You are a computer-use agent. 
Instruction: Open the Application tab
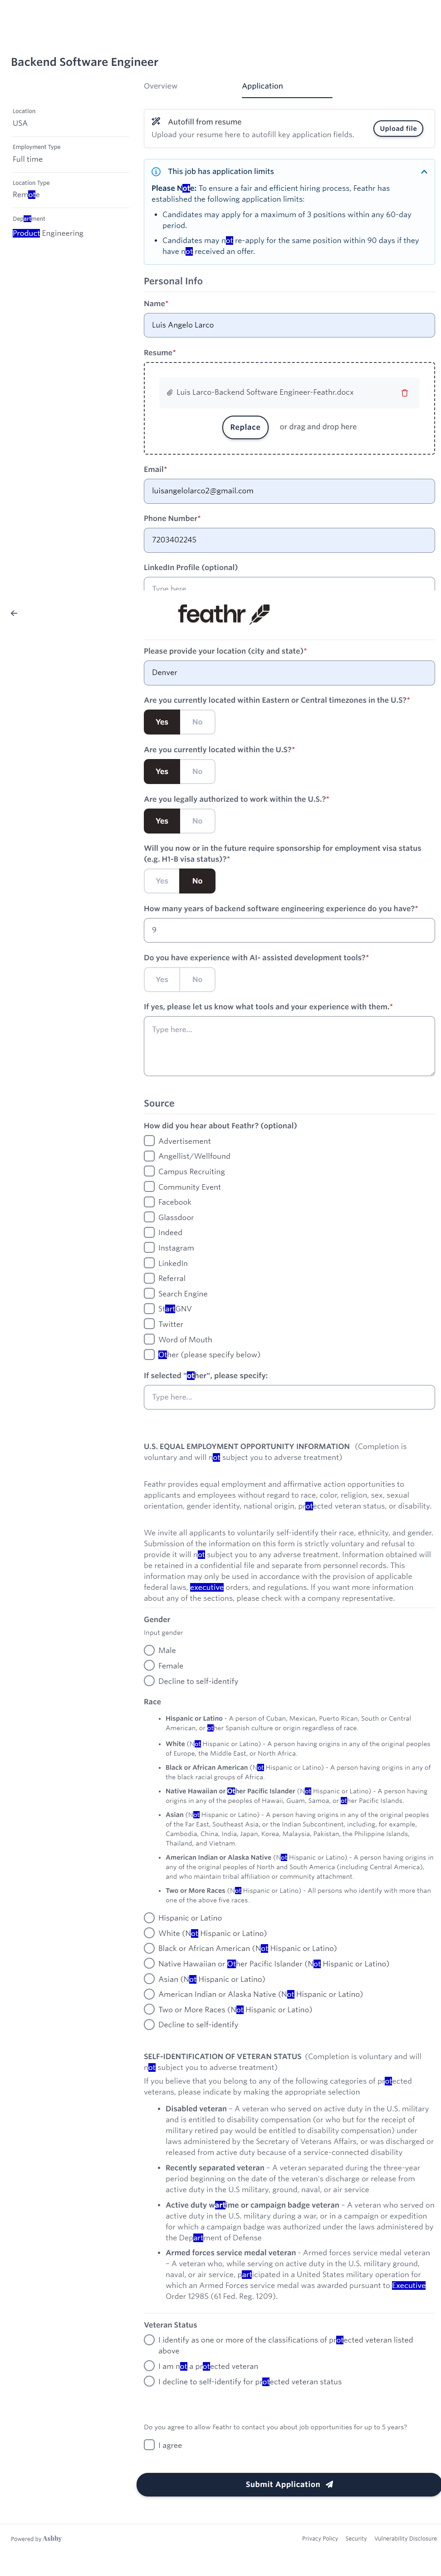262,86
